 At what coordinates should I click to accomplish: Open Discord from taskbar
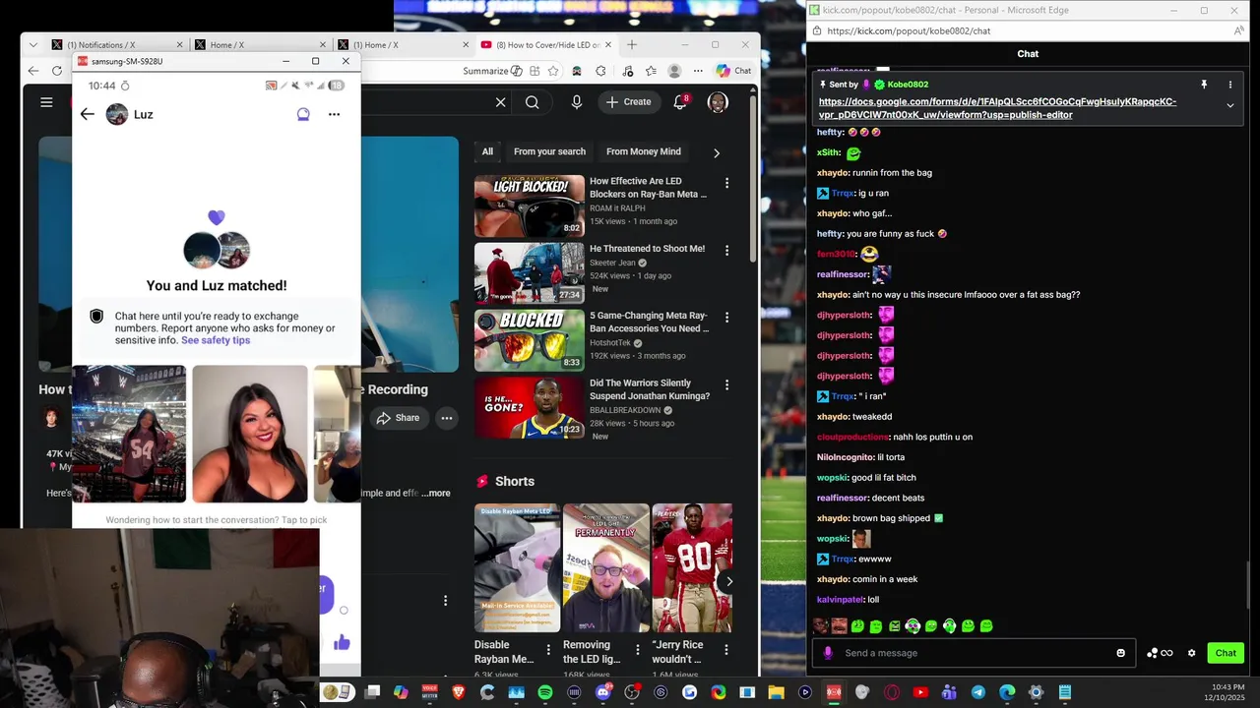tap(602, 692)
